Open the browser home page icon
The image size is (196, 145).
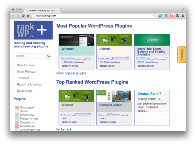pos(28,16)
